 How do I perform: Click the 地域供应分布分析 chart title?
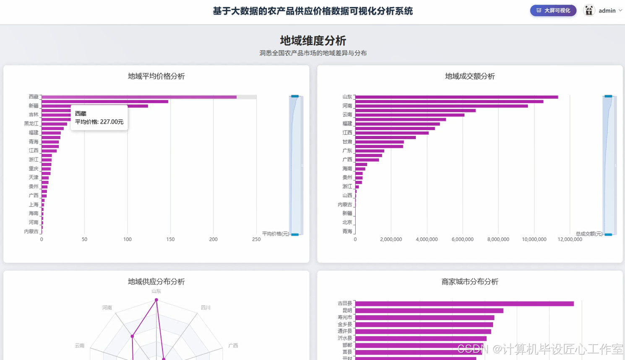click(156, 282)
